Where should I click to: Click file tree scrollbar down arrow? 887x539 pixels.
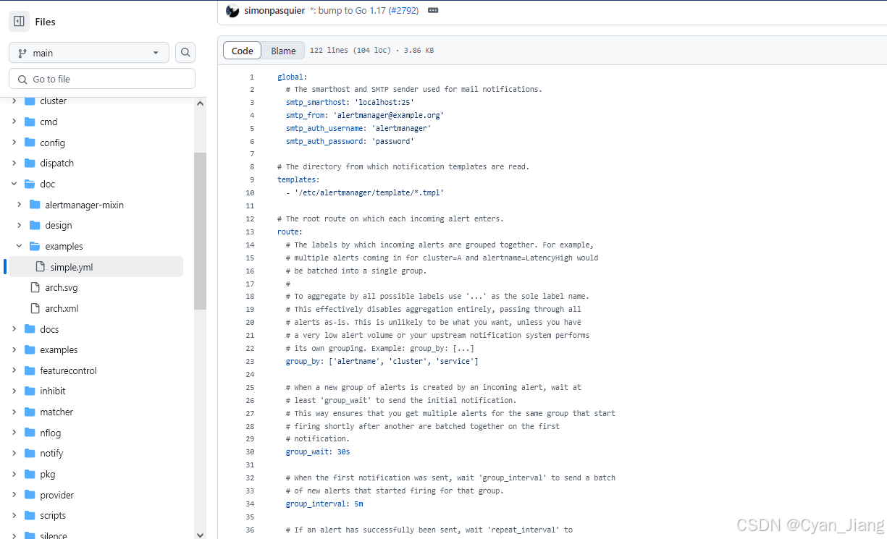click(x=201, y=534)
